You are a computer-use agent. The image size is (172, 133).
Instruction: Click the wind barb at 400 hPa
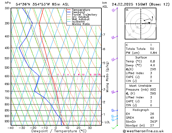(114, 38)
